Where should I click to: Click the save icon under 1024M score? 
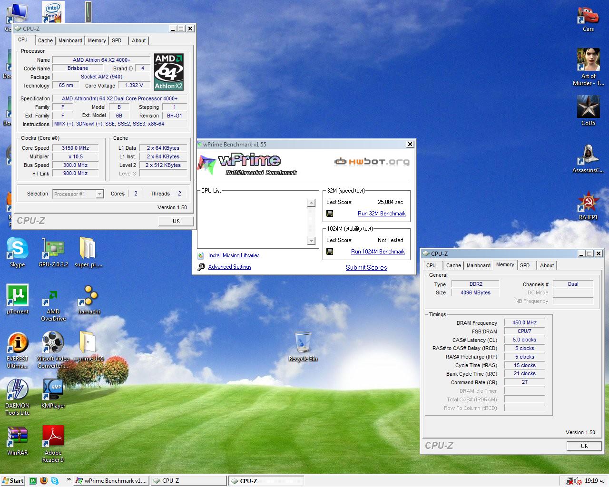330,252
